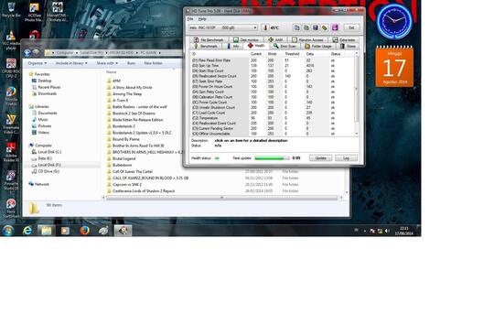Viewport: 494px width, 335px height.
Task: Click the Exit button in HD Tune
Action: [351, 27]
